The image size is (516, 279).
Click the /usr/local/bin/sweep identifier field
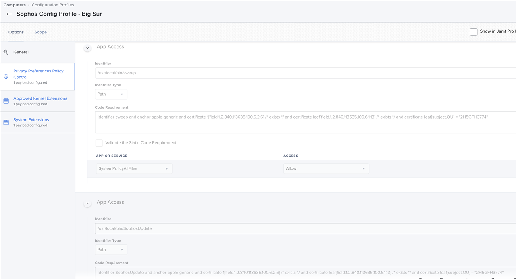pos(305,73)
